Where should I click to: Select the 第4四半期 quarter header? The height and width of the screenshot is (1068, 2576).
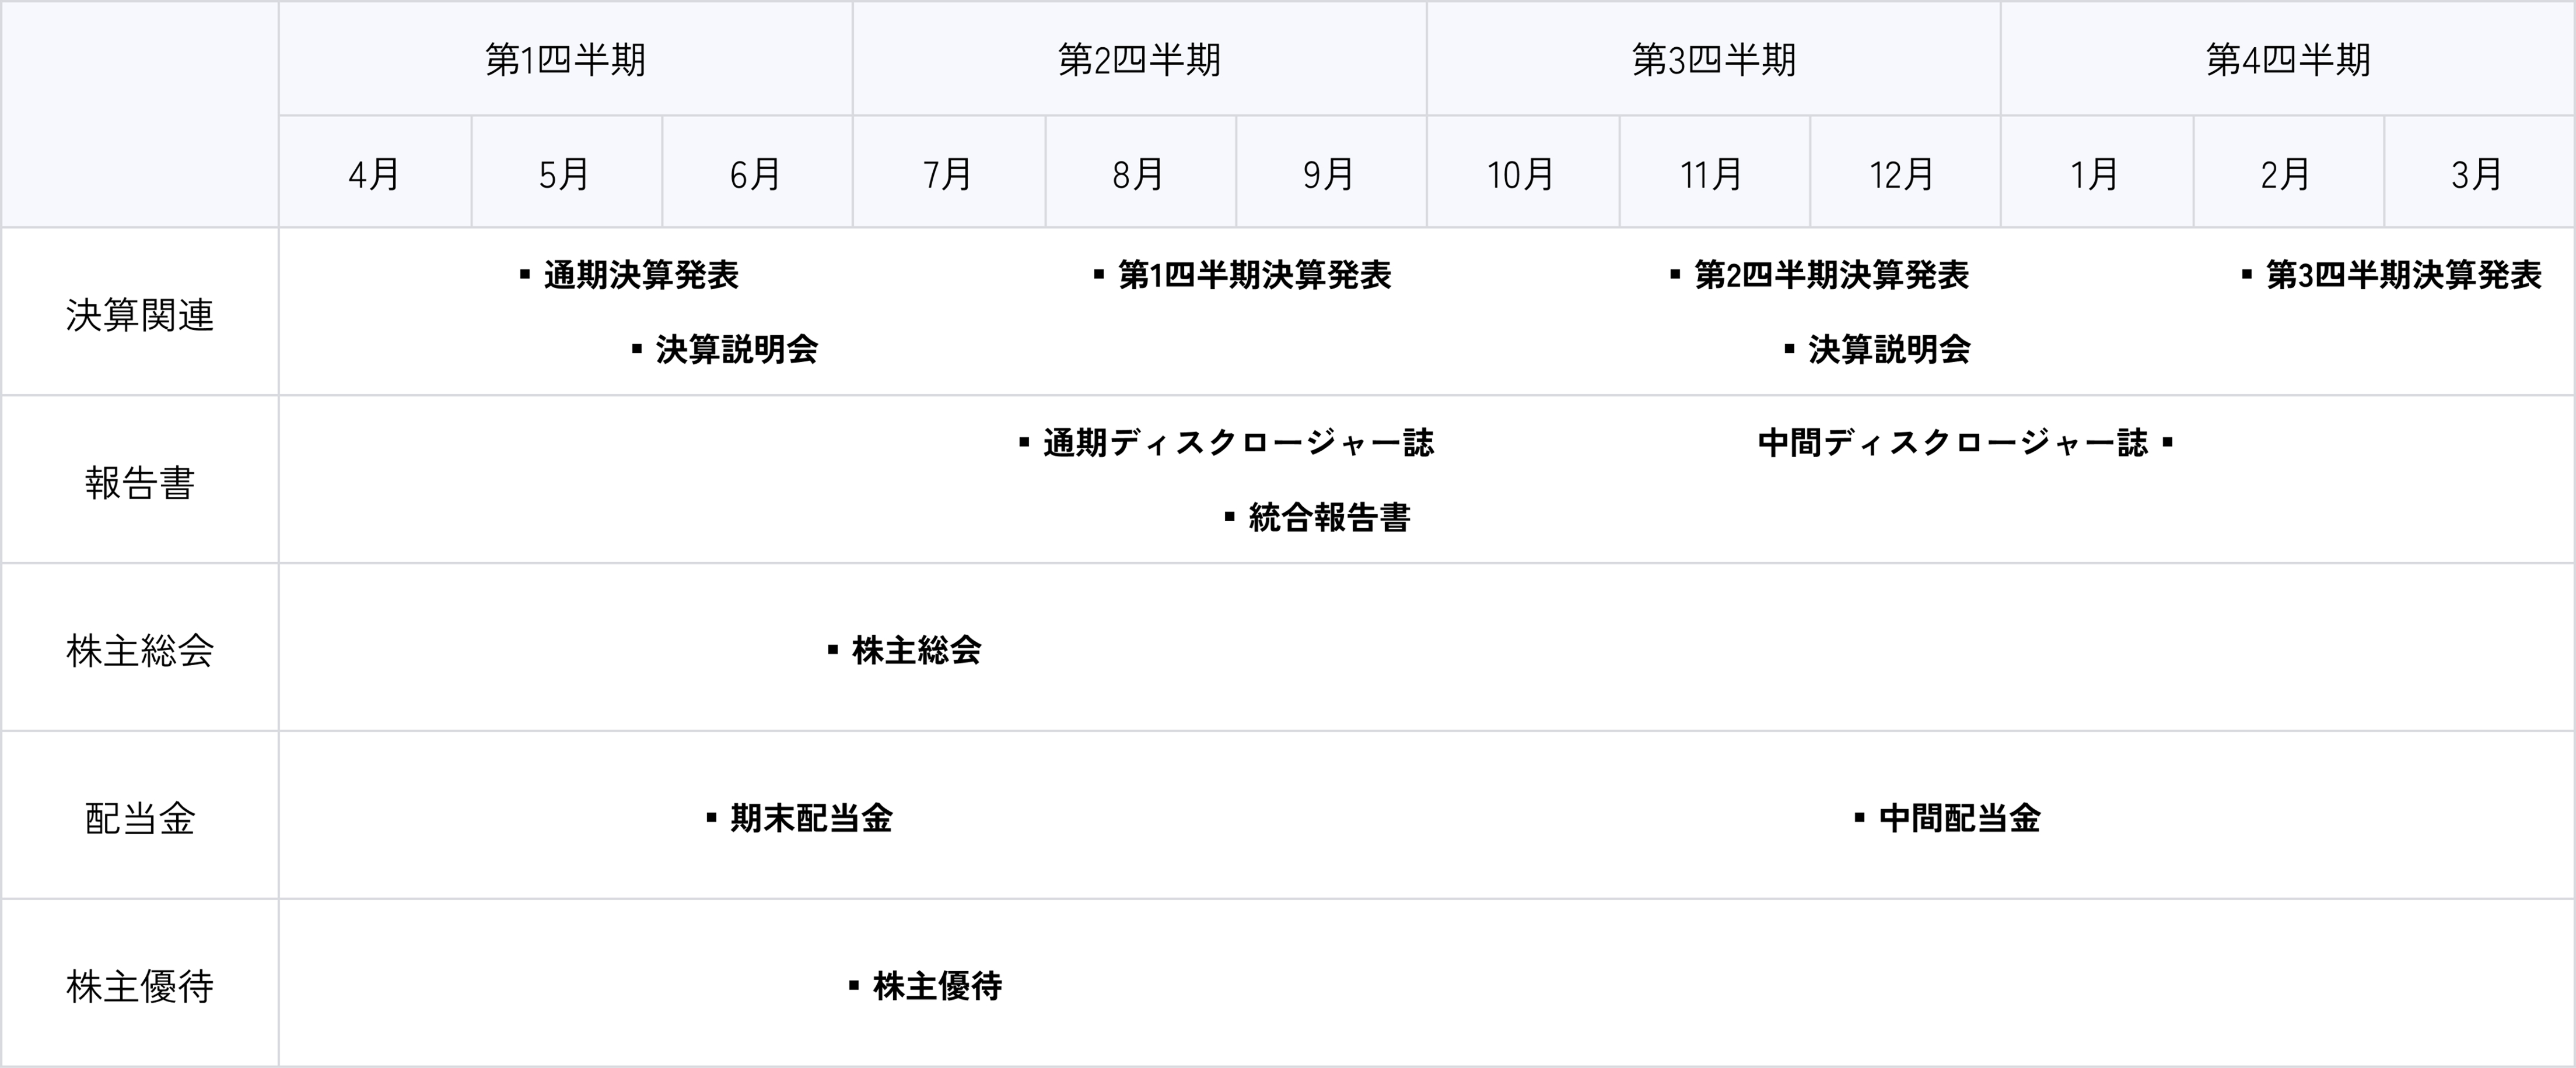coord(2288,60)
